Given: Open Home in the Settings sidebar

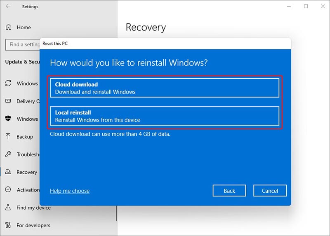Looking at the screenshot, I should coord(24,27).
